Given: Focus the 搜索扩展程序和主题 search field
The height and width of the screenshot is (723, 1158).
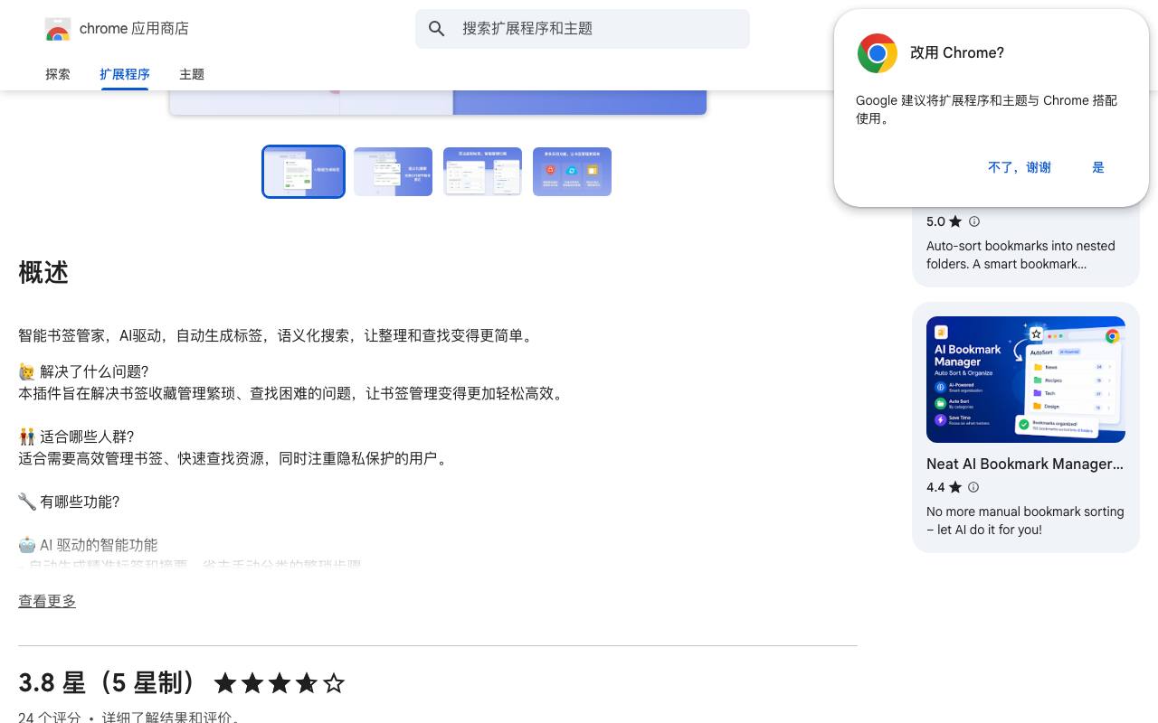Looking at the screenshot, I should point(583,29).
